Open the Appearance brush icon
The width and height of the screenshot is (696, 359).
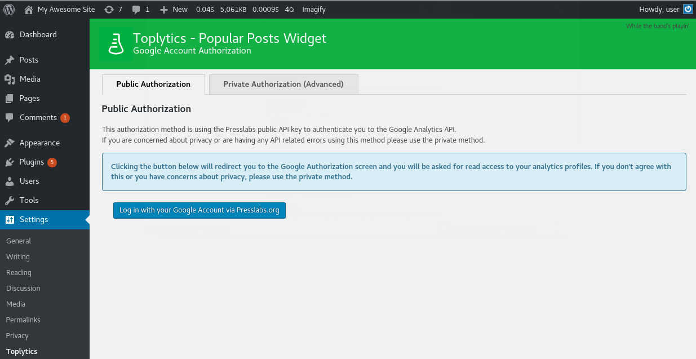(x=10, y=143)
